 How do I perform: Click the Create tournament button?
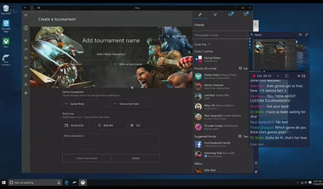pyautogui.click(x=86, y=158)
